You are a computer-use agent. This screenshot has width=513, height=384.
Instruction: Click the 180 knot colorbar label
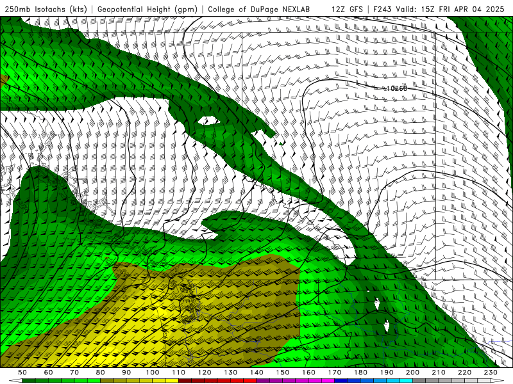361,372
